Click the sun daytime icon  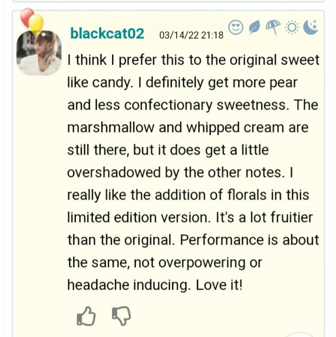click(x=291, y=28)
